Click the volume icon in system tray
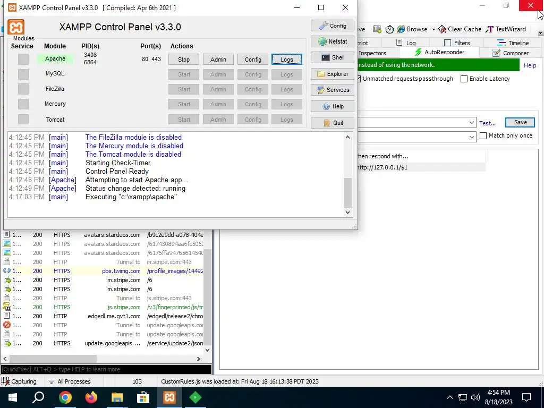 coord(475,397)
